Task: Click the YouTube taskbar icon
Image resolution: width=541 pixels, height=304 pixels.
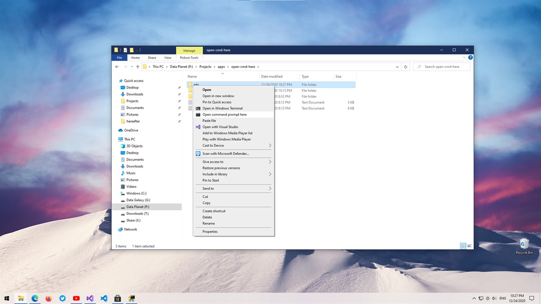Action: [x=76, y=298]
